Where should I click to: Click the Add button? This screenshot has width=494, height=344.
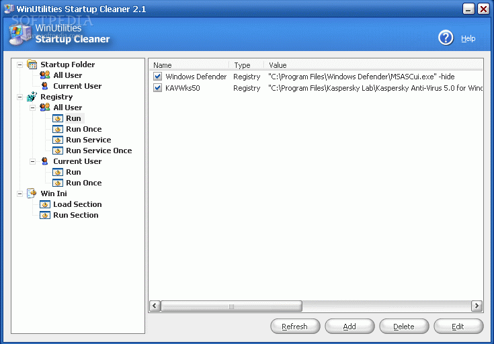point(349,327)
